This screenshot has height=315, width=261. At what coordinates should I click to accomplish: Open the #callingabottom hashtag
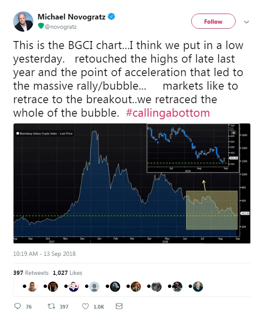(168, 113)
